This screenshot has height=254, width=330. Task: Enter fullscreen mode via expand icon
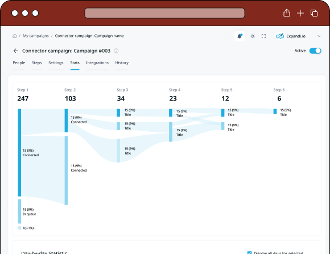point(263,36)
